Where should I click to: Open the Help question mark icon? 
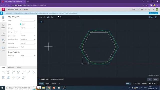point(149,9)
